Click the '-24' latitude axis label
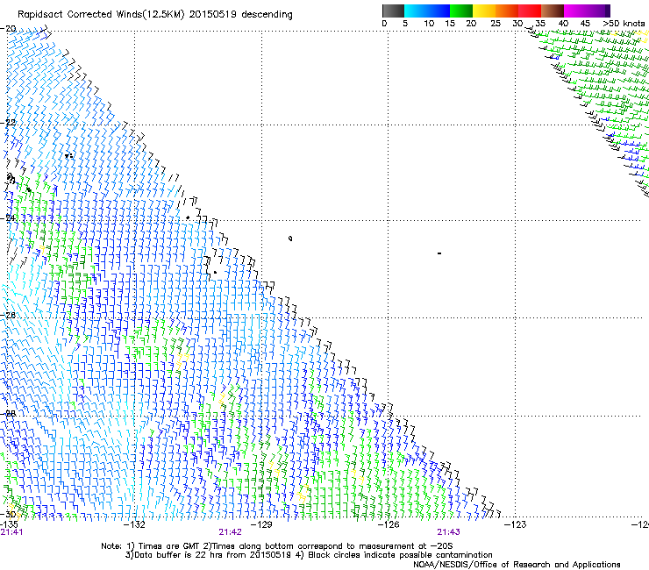 pos(8,217)
